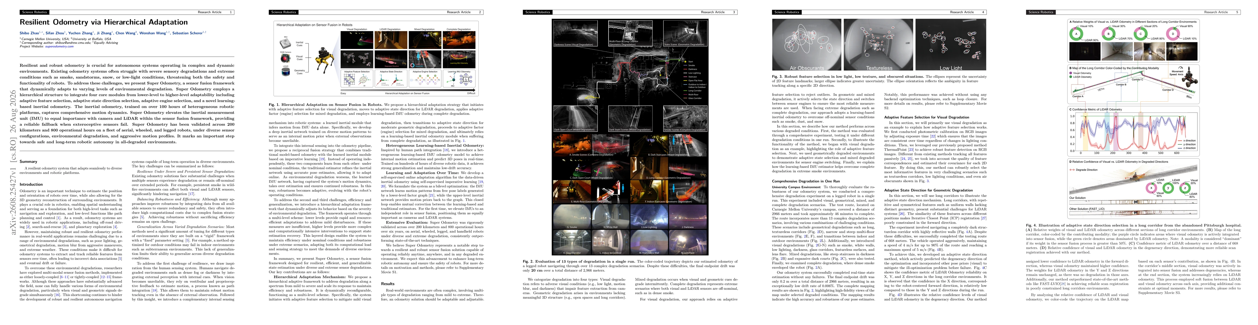Click the x direction legend entry in chart C
Screen dimensions: 1258x325
tap(1187, 140)
